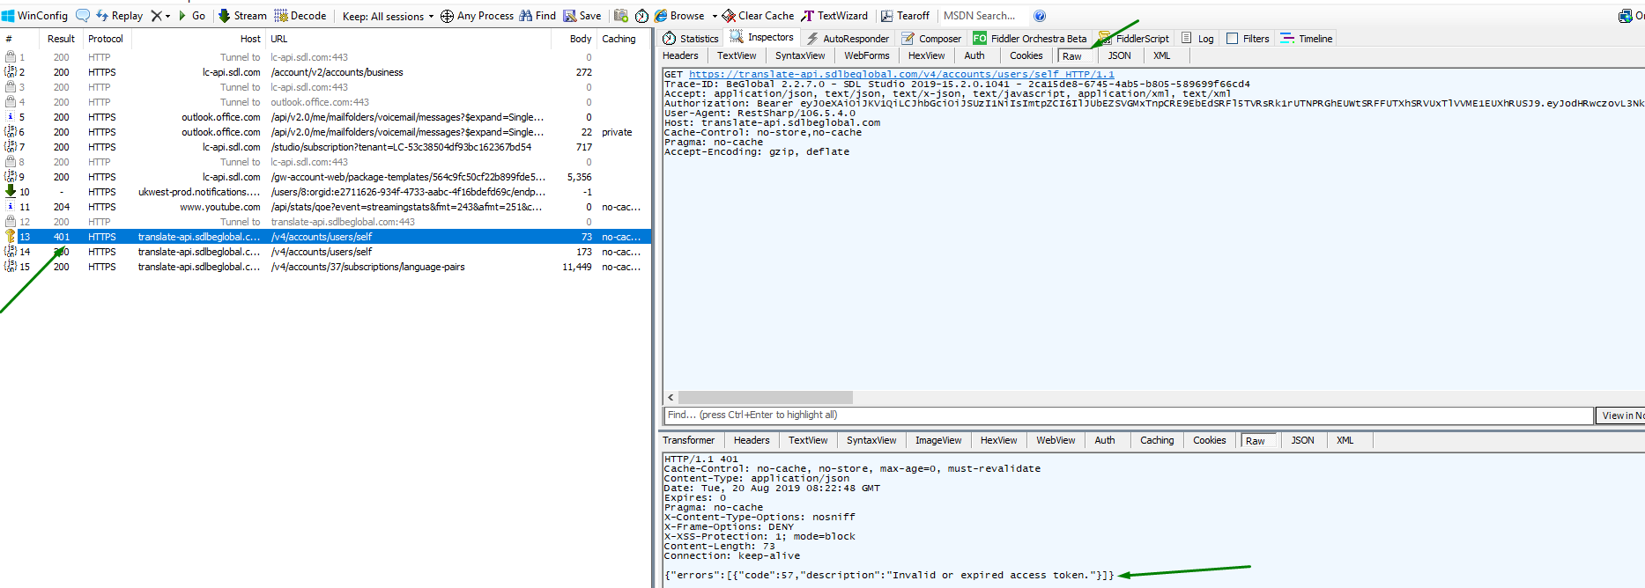1645x588 pixels.
Task: Launch the browser via Browse button
Action: click(679, 16)
